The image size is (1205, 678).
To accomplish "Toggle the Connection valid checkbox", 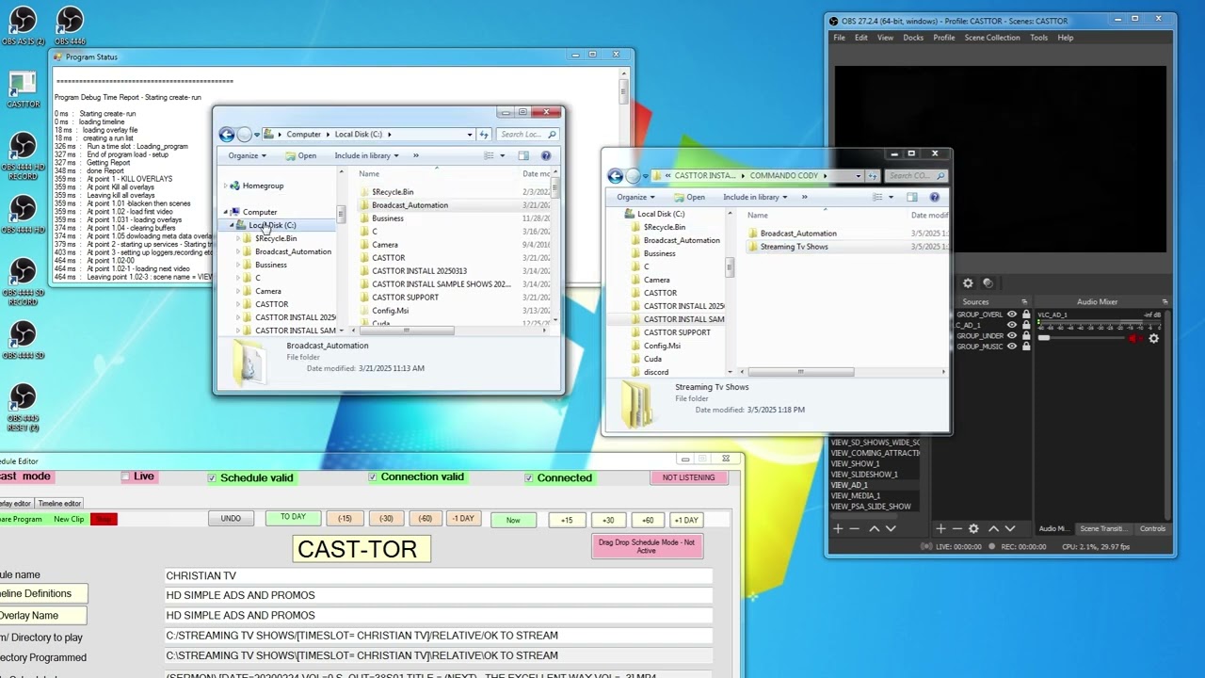I will [373, 477].
